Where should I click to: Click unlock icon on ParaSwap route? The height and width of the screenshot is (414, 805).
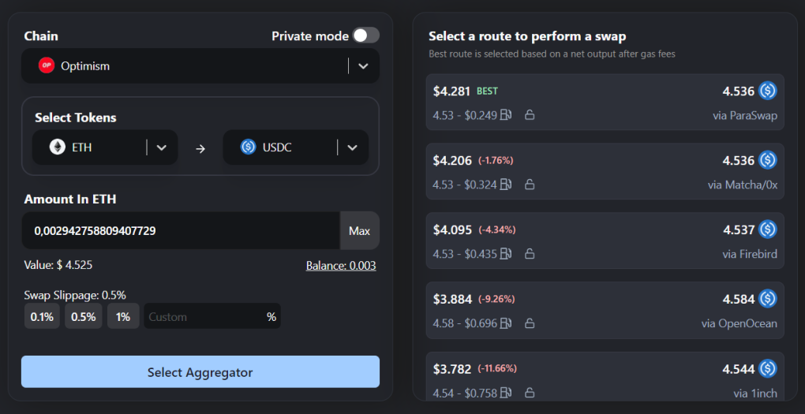tap(530, 115)
